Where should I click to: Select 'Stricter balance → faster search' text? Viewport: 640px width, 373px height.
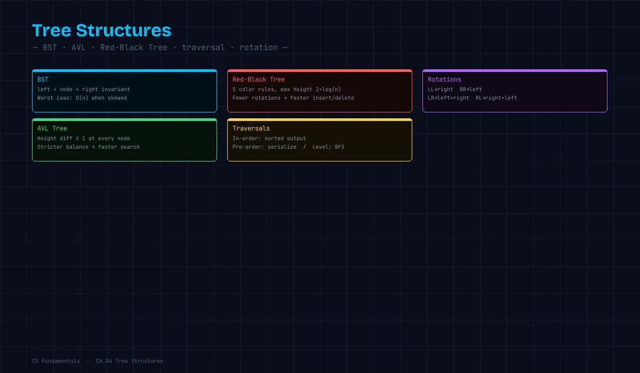89,147
